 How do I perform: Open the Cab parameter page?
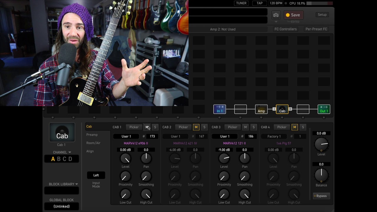(x=89, y=127)
